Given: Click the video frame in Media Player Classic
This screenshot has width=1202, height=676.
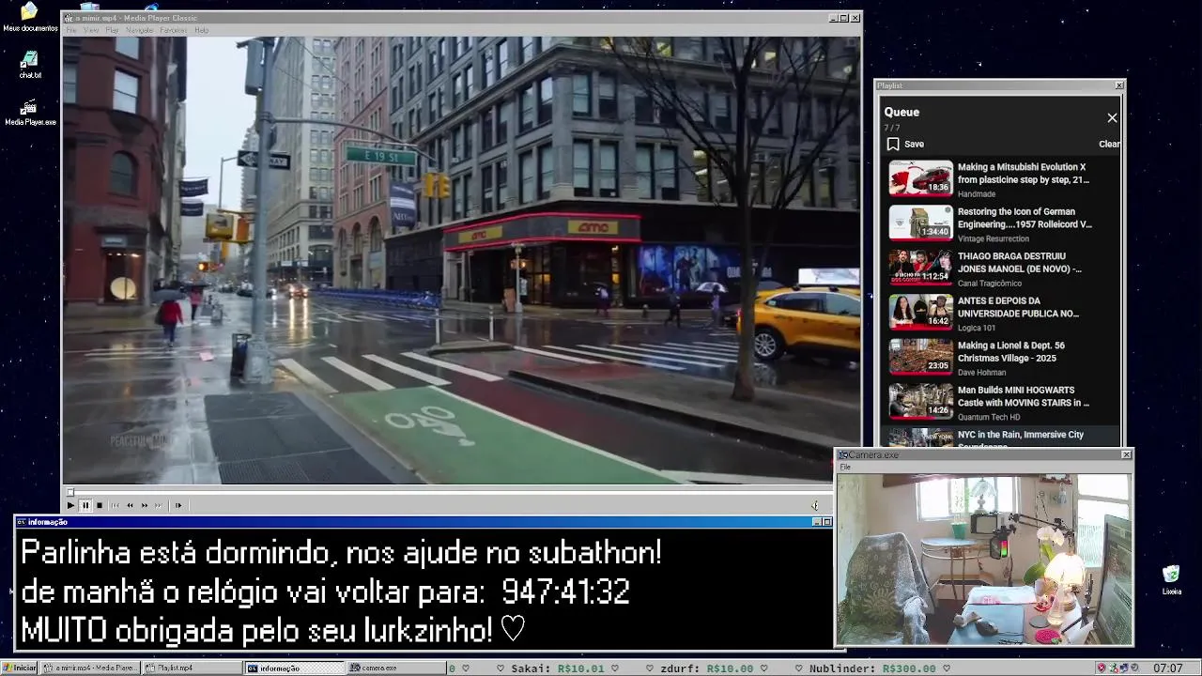Looking at the screenshot, I should tap(461, 260).
